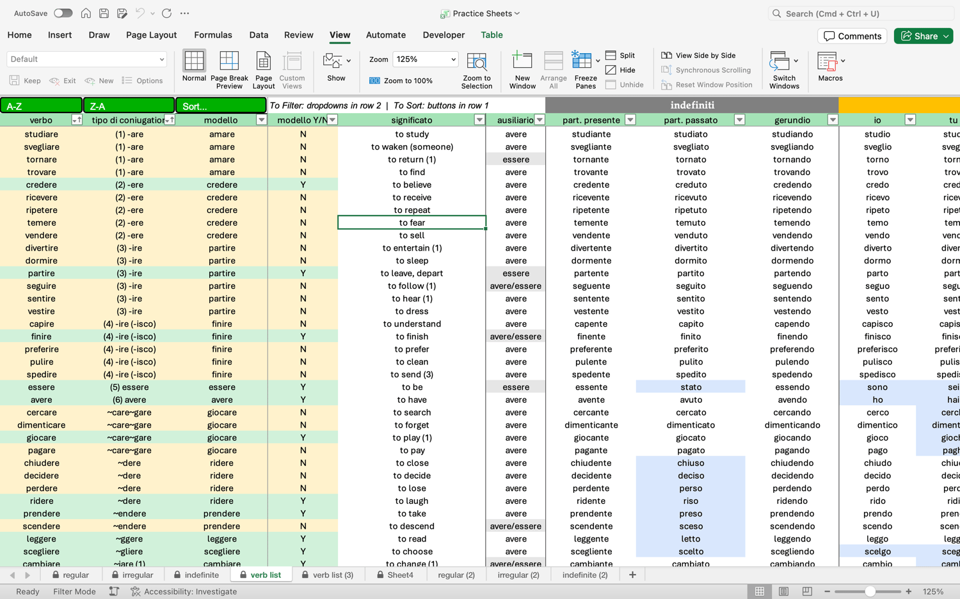
Task: Open the Home ribbon tab
Action: pos(19,35)
